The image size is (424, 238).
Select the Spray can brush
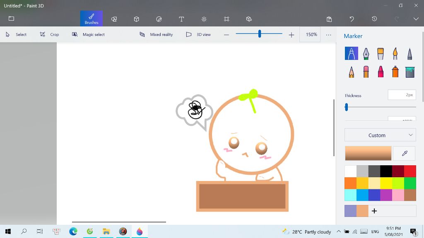395,72
